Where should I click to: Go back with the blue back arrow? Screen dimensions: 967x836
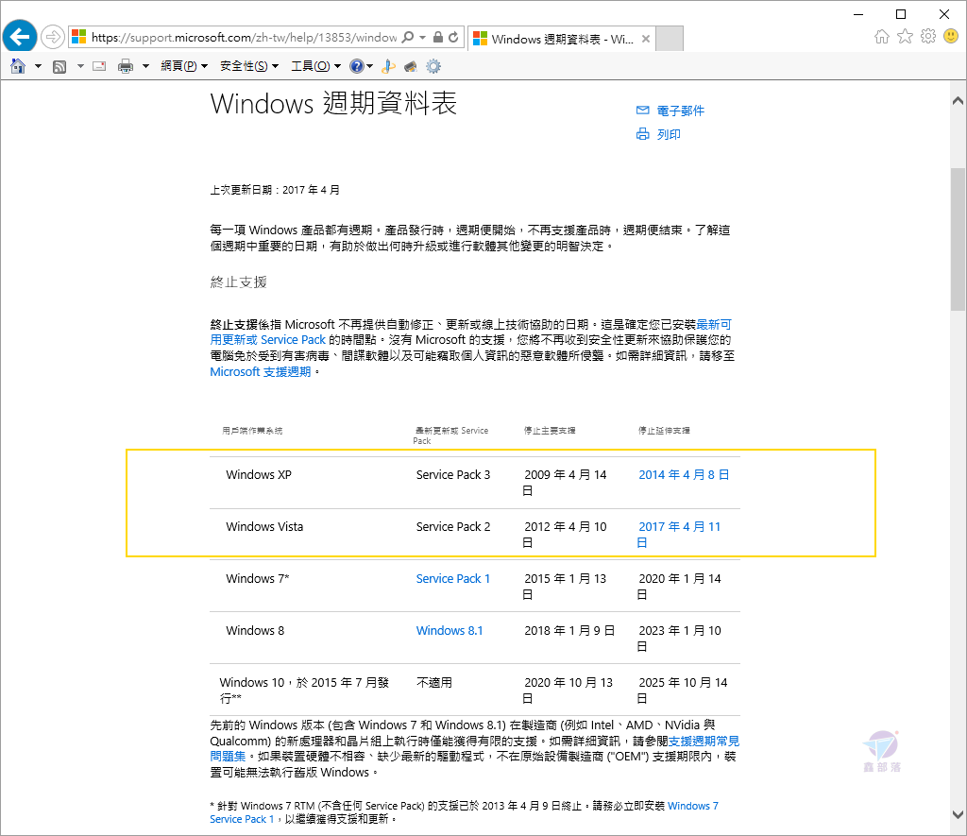coord(20,37)
